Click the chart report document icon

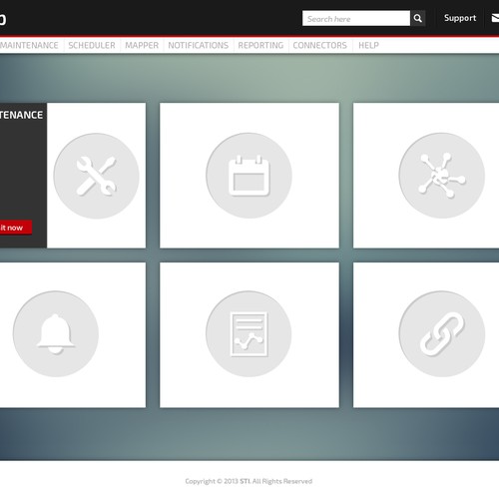249,333
